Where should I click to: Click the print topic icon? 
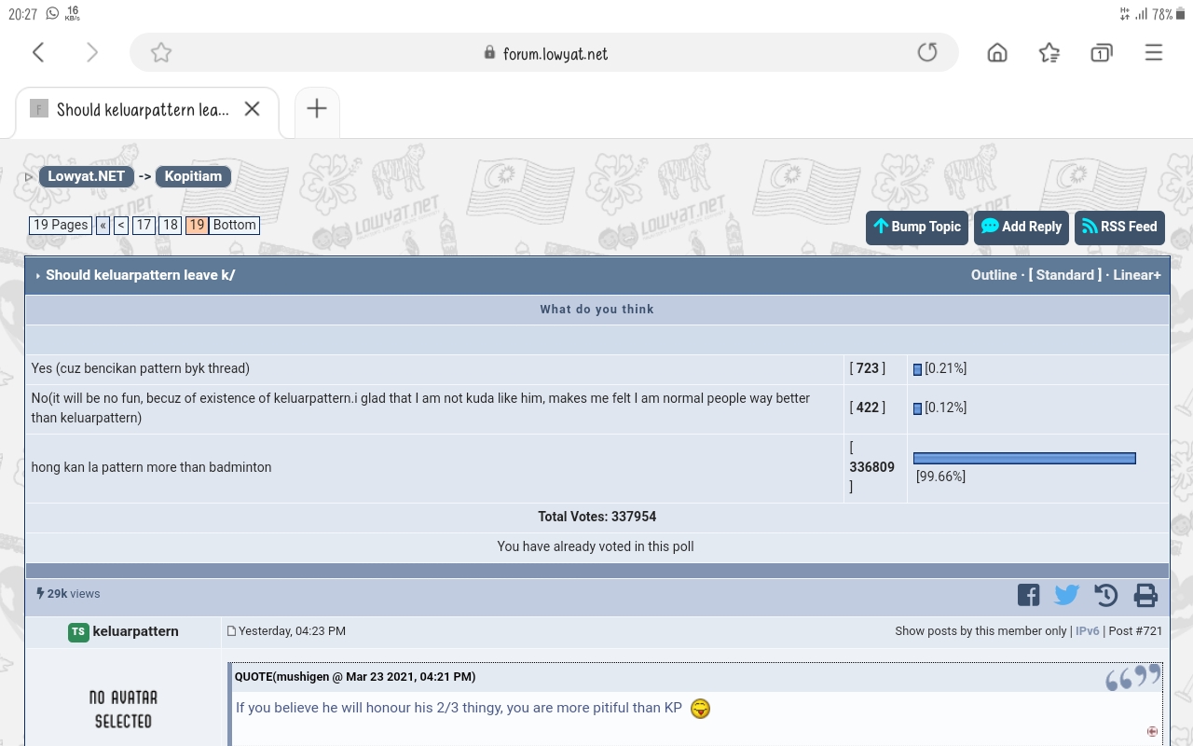1145,595
